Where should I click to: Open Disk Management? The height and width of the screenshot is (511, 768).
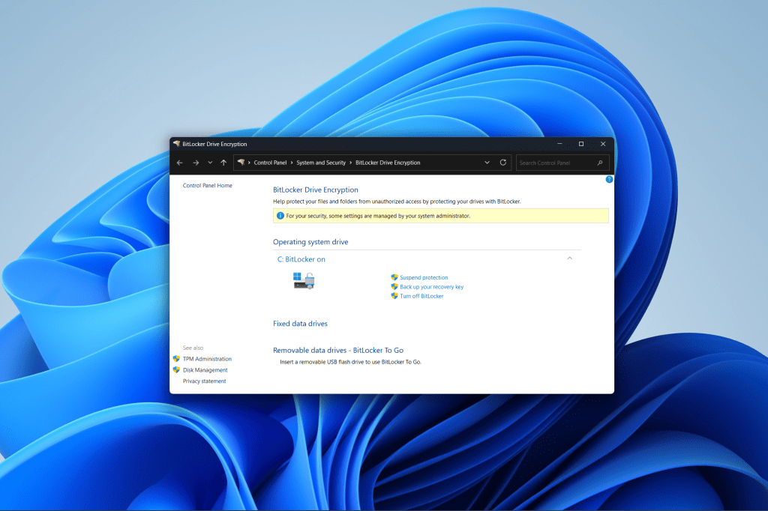pyautogui.click(x=205, y=370)
